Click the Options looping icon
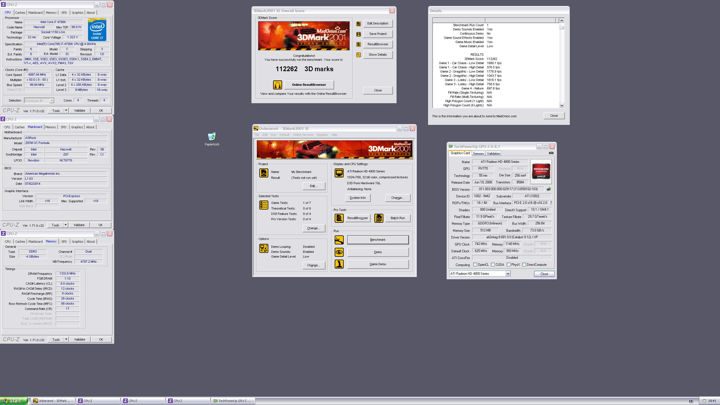Image resolution: width=720 pixels, height=405 pixels. (x=264, y=248)
